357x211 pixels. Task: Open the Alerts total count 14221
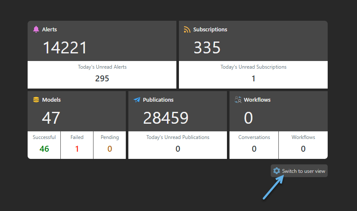tap(65, 47)
